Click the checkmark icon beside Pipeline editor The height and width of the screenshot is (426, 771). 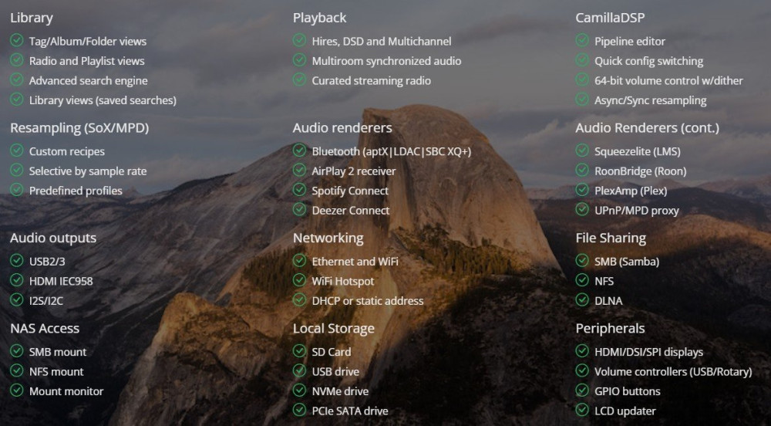click(582, 40)
